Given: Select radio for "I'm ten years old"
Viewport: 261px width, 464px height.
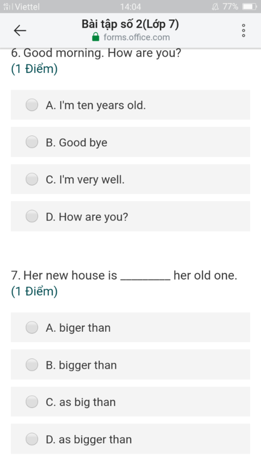Looking at the screenshot, I should pyautogui.click(x=32, y=105).
